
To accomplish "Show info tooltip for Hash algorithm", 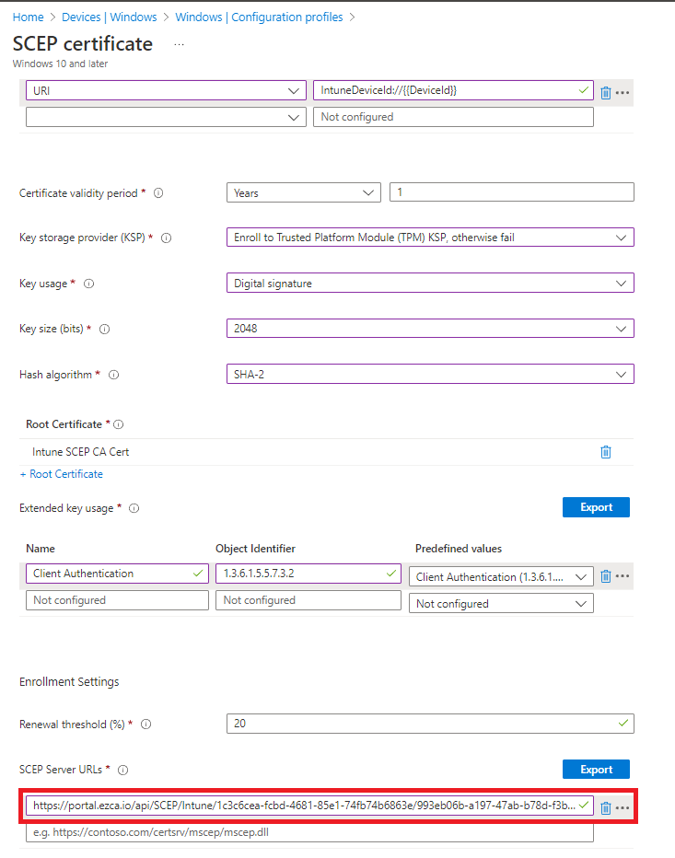I will tap(115, 375).
